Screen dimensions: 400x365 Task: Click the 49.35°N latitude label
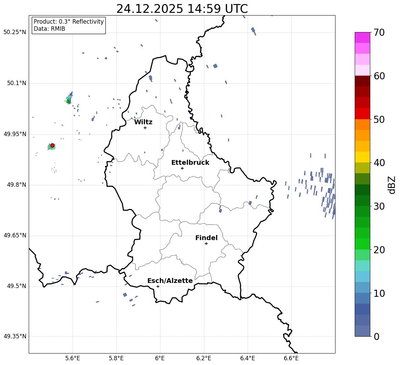coord(15,336)
